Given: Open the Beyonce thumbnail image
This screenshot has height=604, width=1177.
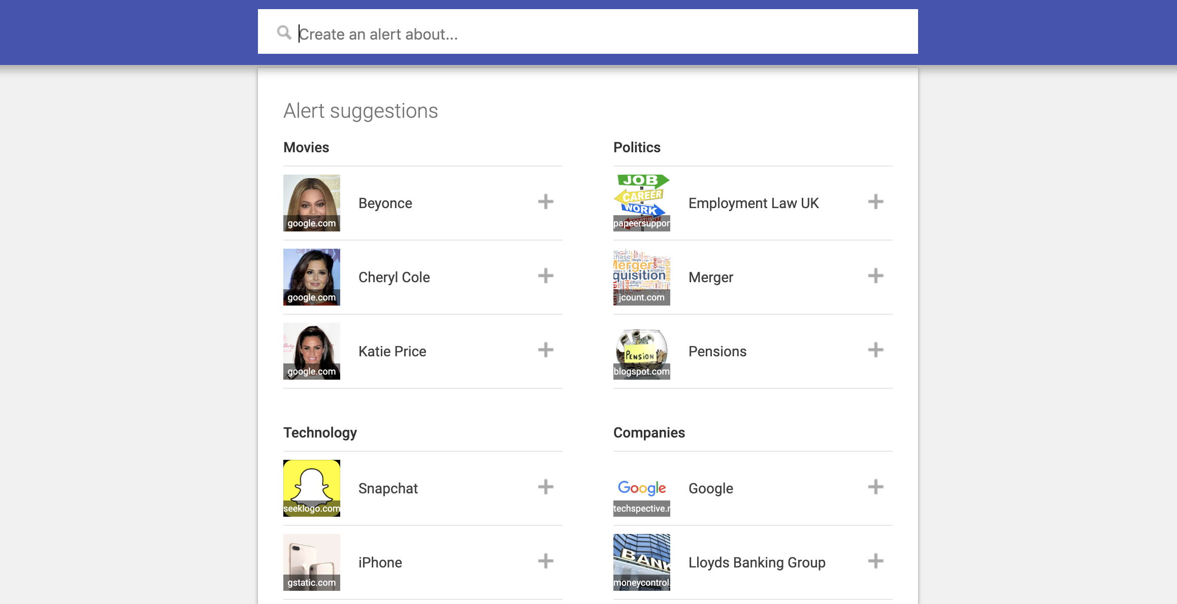Looking at the screenshot, I should tap(312, 203).
